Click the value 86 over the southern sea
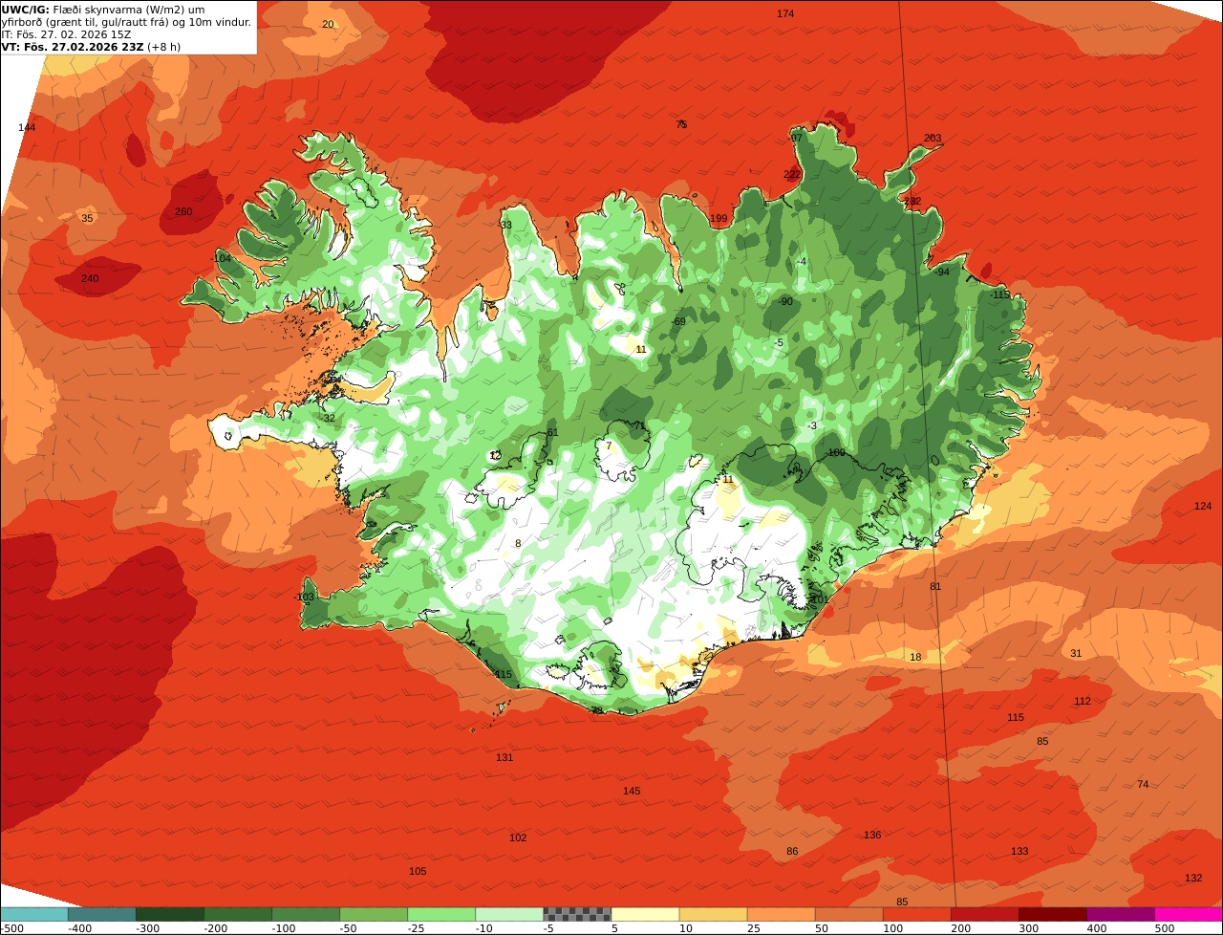The width and height of the screenshot is (1223, 935). (792, 851)
